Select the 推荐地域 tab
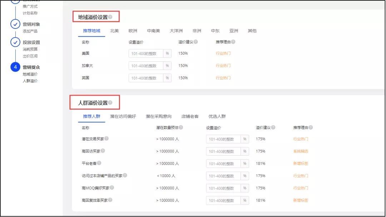Viewport: 386px width, 217px height. click(91, 31)
